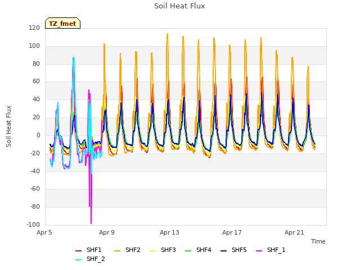Screen dimensions: 360x270
Task: Toggle the SHF4 series legend entry
Action: [198, 250]
